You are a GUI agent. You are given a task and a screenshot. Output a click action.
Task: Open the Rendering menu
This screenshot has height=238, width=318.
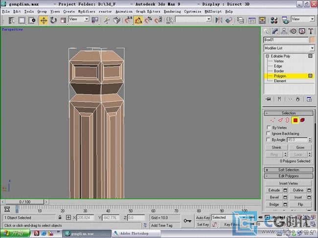click(x=172, y=12)
